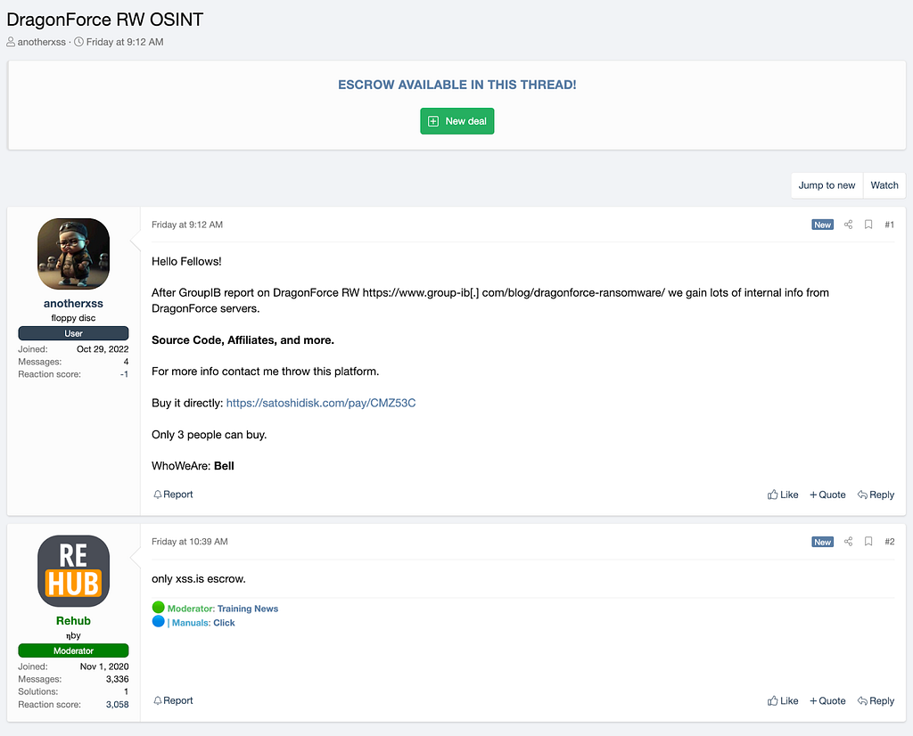Open Manuals Click link in Rehub signature
This screenshot has height=736, width=913.
pyautogui.click(x=224, y=623)
